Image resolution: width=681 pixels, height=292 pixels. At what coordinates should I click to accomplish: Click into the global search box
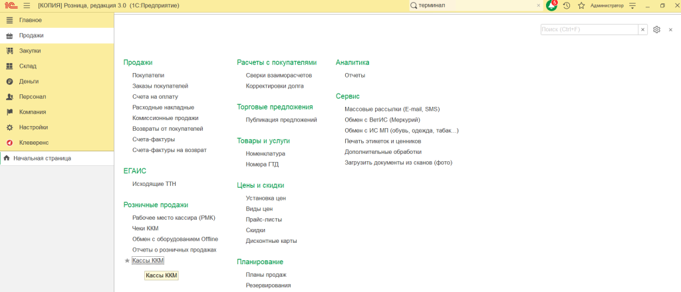pyautogui.click(x=476, y=5)
